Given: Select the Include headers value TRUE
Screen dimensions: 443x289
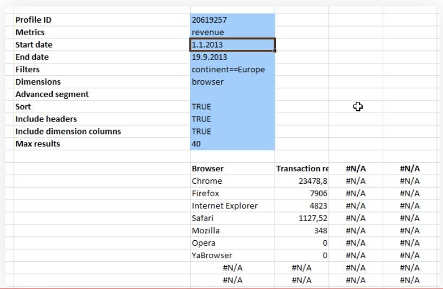Looking at the screenshot, I should click(x=232, y=119).
